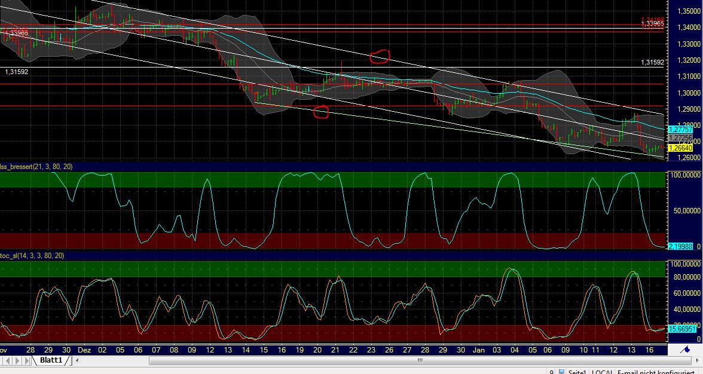Select the cyan 1.27757 ask price label
This screenshot has width=703, height=374.
coord(680,129)
